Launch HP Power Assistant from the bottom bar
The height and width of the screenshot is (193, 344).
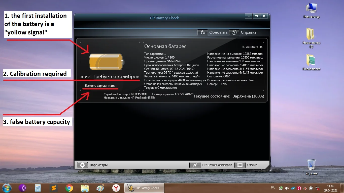click(x=217, y=165)
